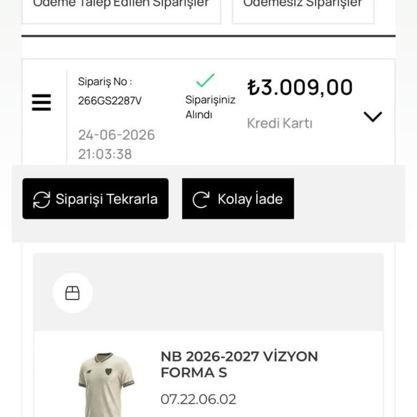Open the hamburger menu icon beside order
Viewport: 417px width, 417px height.
pos(41,103)
